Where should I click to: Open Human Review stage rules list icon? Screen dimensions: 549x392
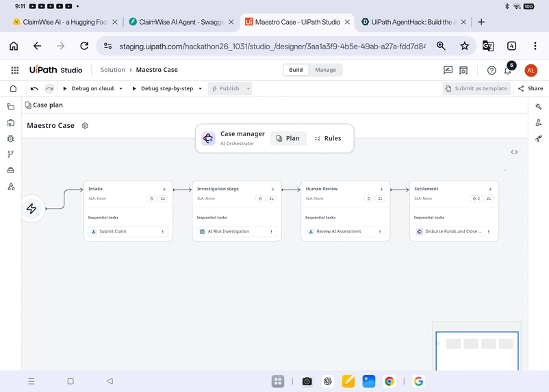coord(380,198)
